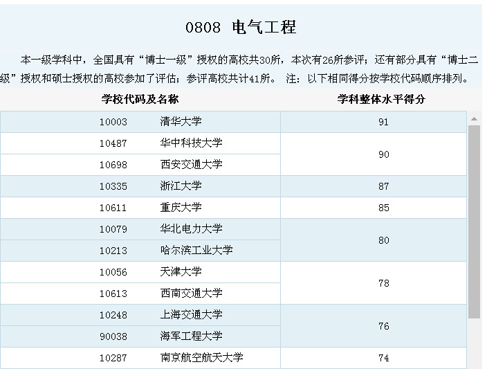This screenshot has width=487, height=369.
Task: Select 西安交通大学 in the table
Action: (x=192, y=164)
